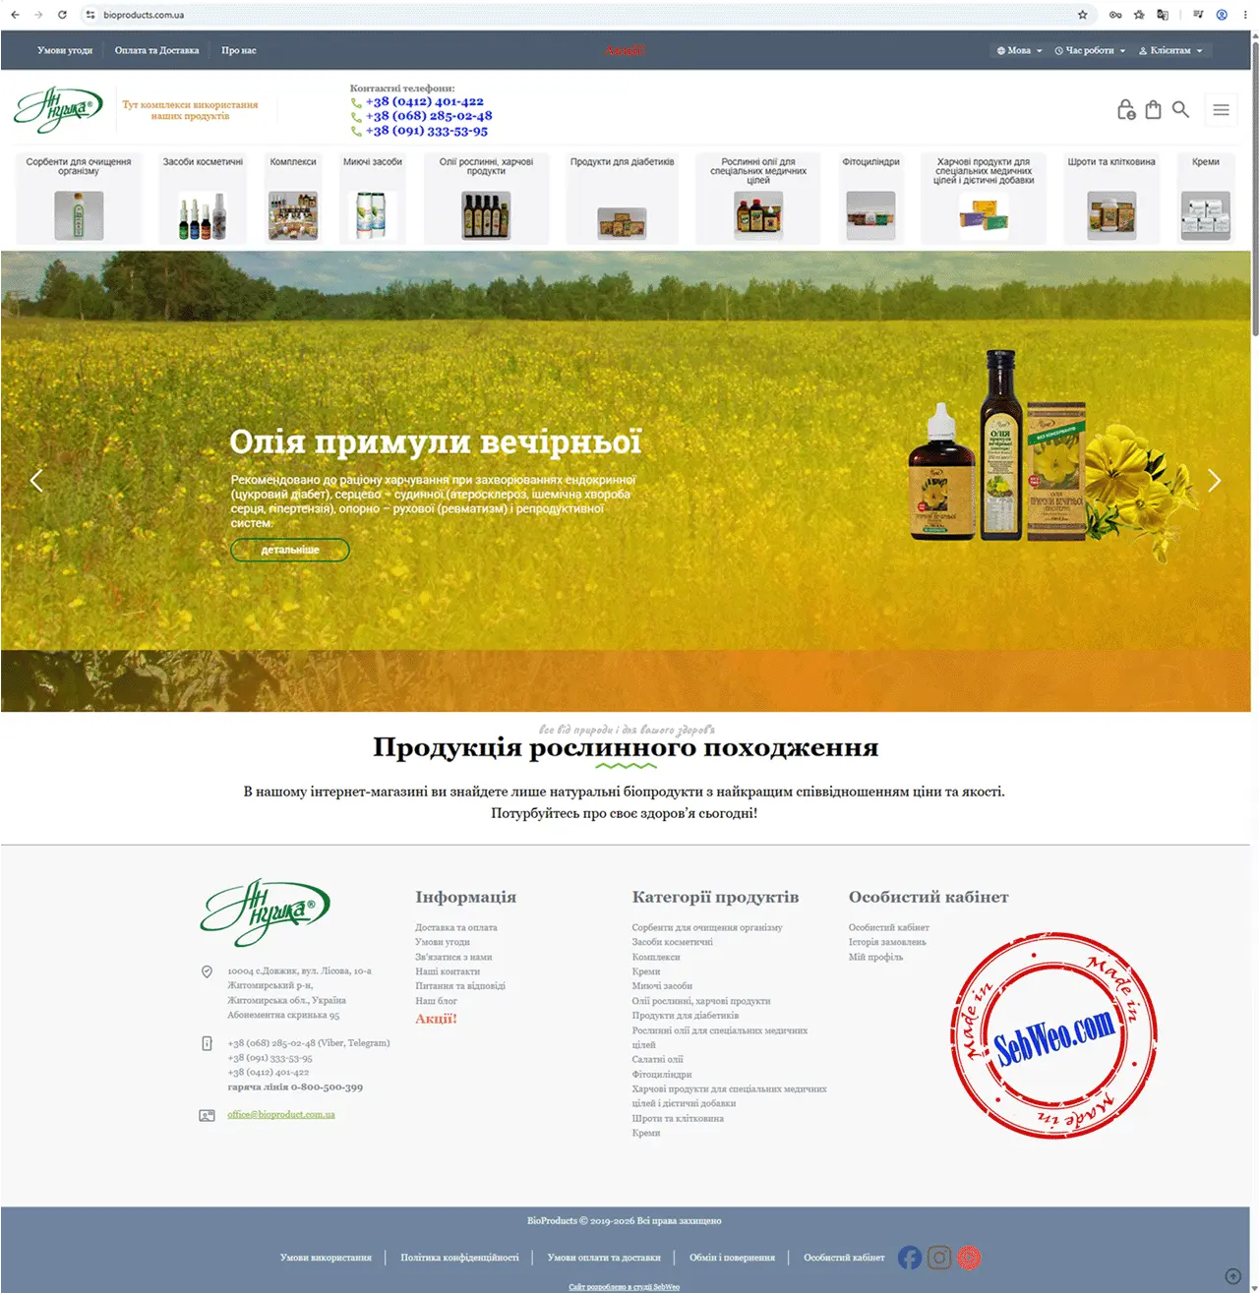The height and width of the screenshot is (1293, 1259).
Task: Expand the Мова language dropdown
Action: click(1019, 50)
